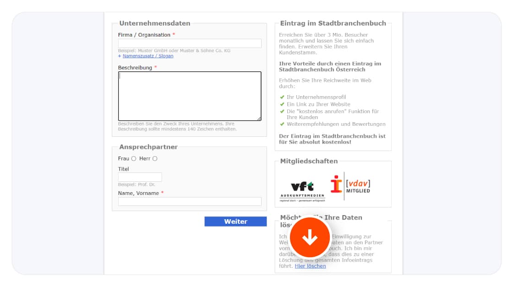Click into the Beschreibung text area
The width and height of the screenshot is (513, 286).
pos(190,96)
